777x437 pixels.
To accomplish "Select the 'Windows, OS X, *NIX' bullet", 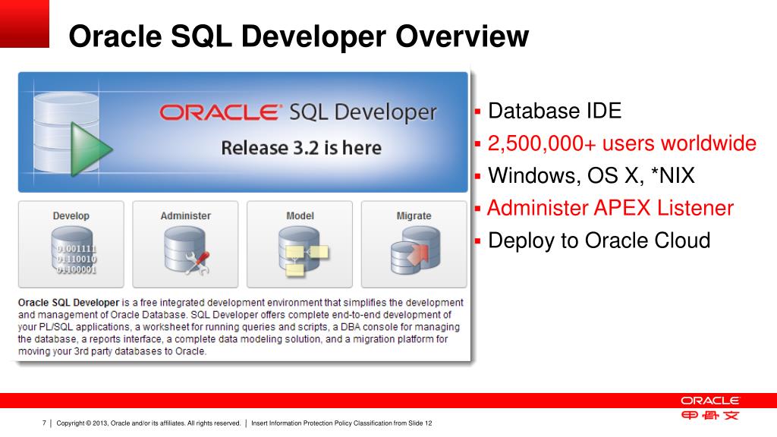I will click(591, 175).
